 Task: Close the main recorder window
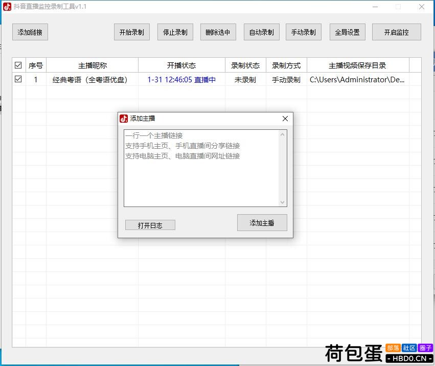tap(422, 7)
